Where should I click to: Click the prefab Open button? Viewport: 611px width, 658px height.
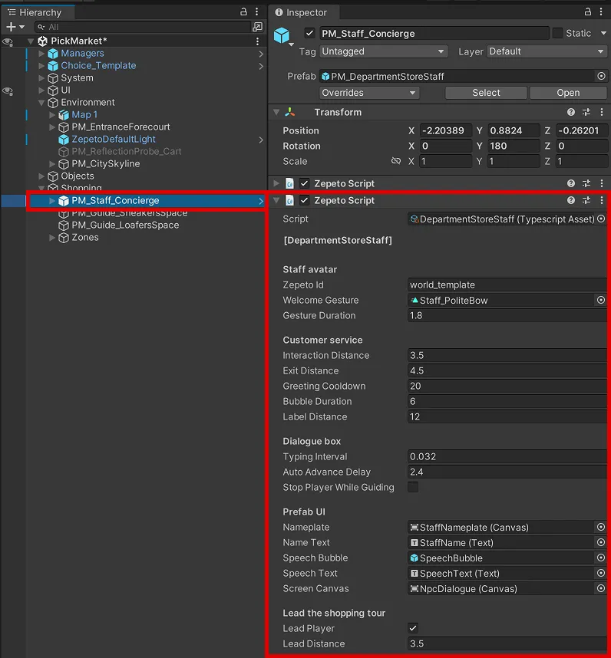(568, 93)
